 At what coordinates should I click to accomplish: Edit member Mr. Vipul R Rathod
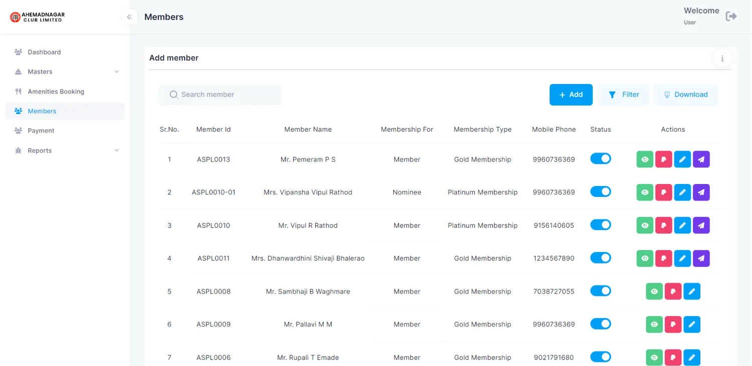(682, 225)
